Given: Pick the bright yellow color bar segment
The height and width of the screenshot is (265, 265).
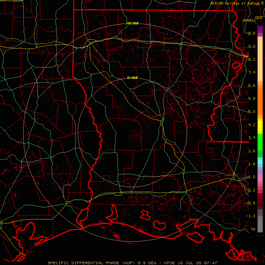Looking at the screenshot, I should [260, 126].
